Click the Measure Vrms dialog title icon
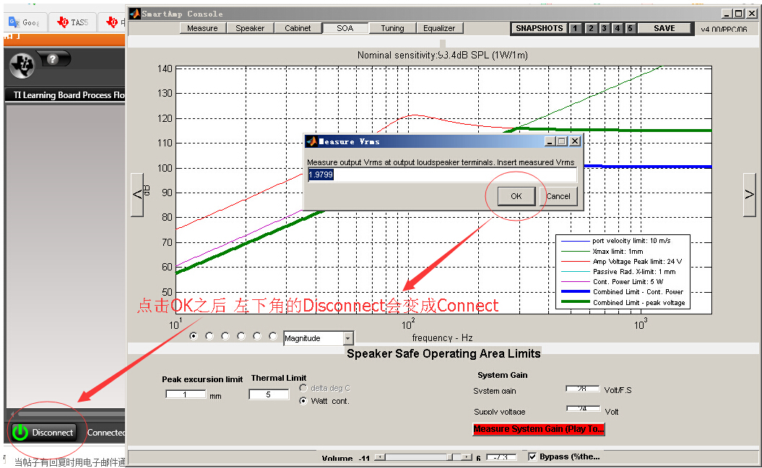Screen dimensions: 762x468 coord(311,141)
